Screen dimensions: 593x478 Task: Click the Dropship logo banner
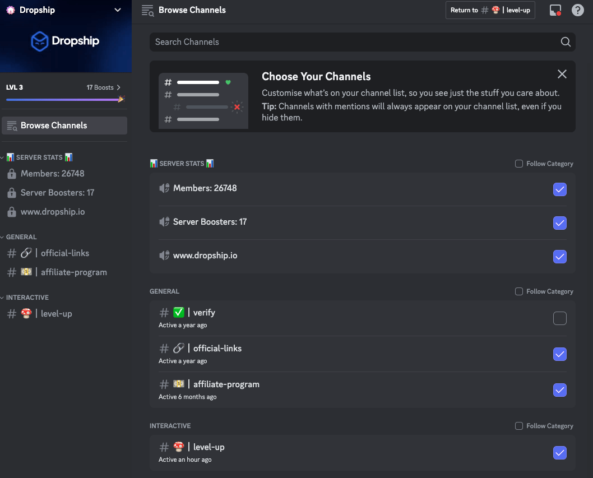coord(66,41)
